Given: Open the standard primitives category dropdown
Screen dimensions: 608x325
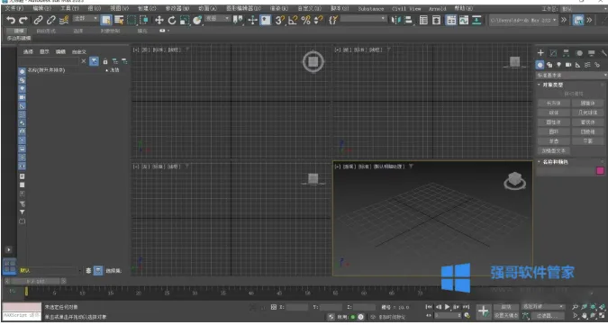Looking at the screenshot, I should coord(572,75).
